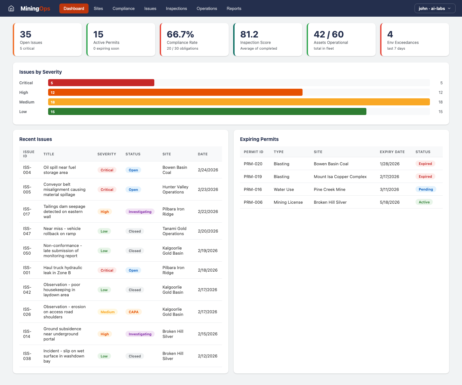Click the home icon in the navigation bar
Viewport: 462px width, 385px height.
pos(11,8)
